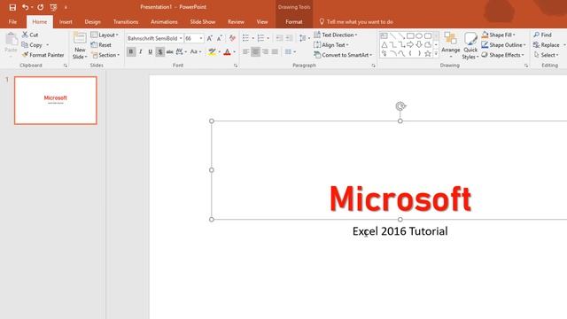The width and height of the screenshot is (567, 319).
Task: Toggle Underline formatting
Action: pos(150,51)
